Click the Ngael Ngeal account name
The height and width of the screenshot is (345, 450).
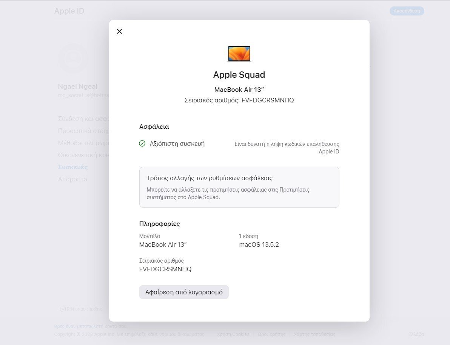pos(77,87)
